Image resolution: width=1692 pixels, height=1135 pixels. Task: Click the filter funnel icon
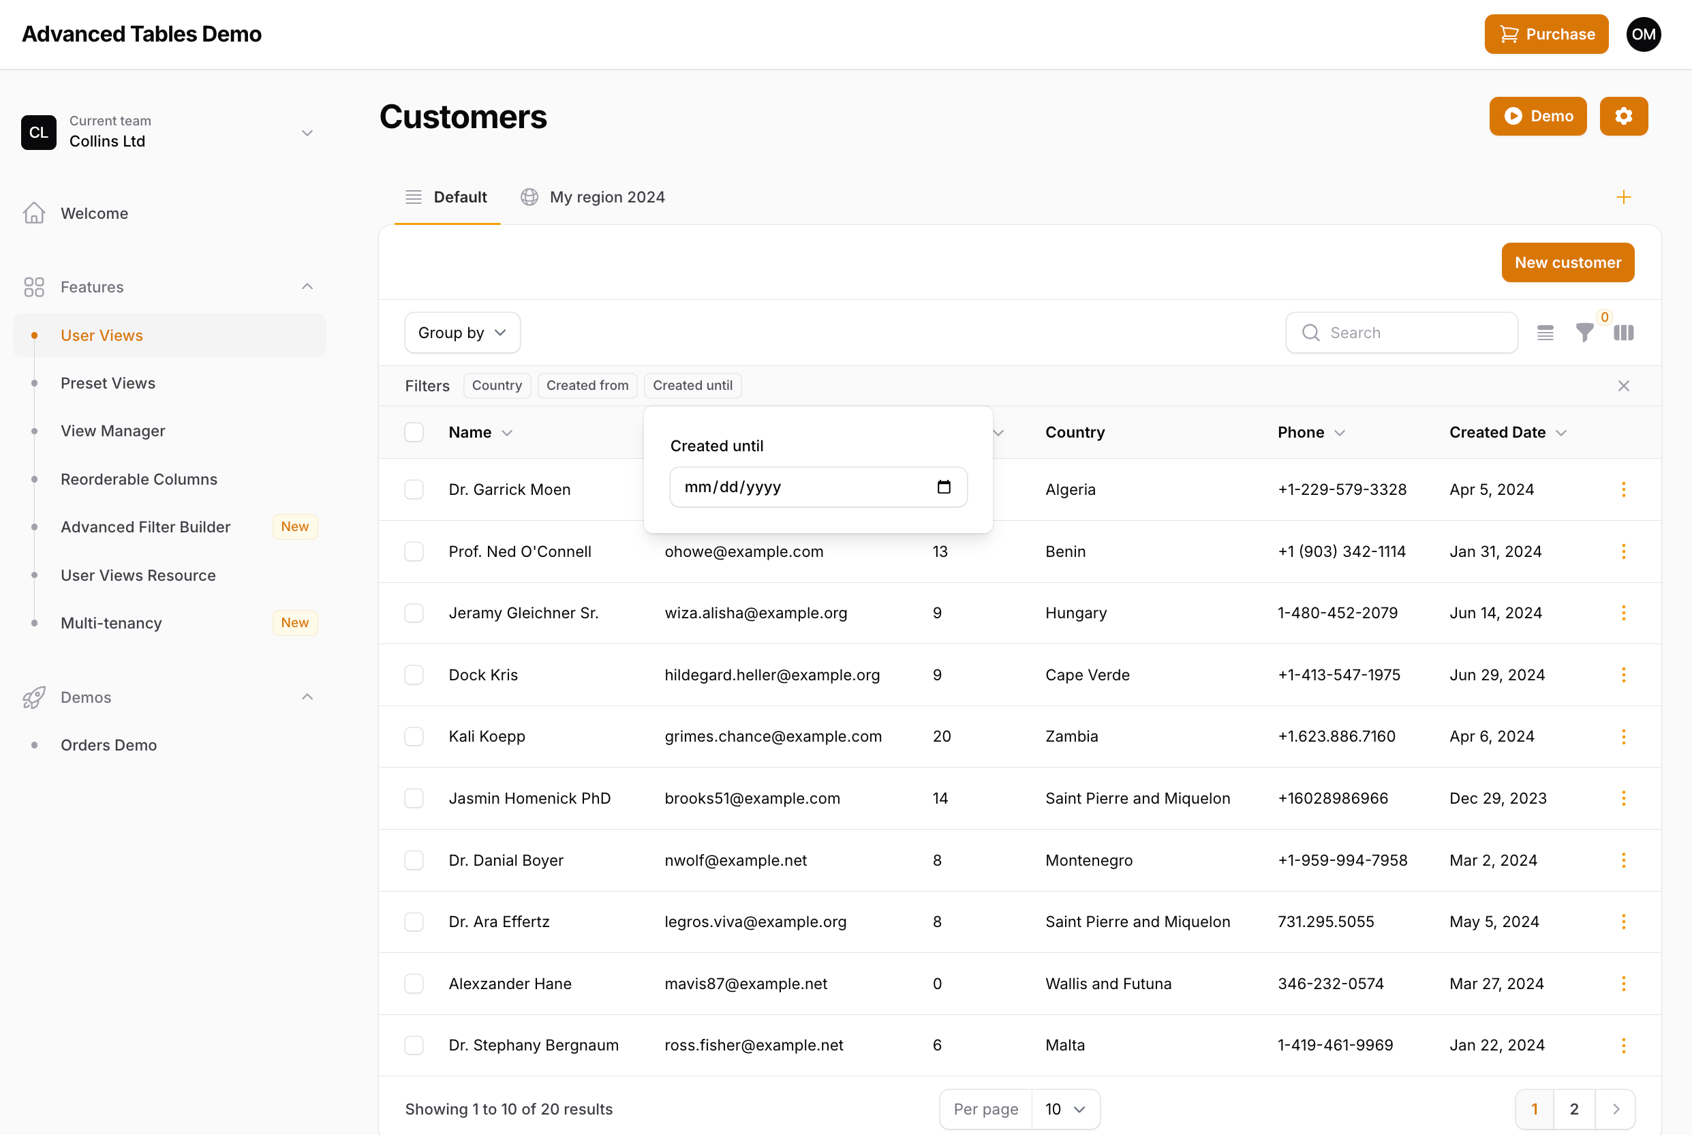(x=1584, y=333)
